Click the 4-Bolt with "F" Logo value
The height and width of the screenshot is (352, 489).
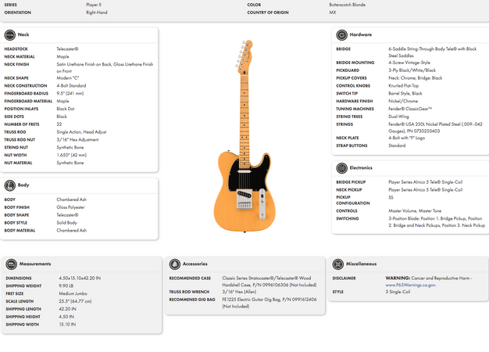(x=407, y=138)
